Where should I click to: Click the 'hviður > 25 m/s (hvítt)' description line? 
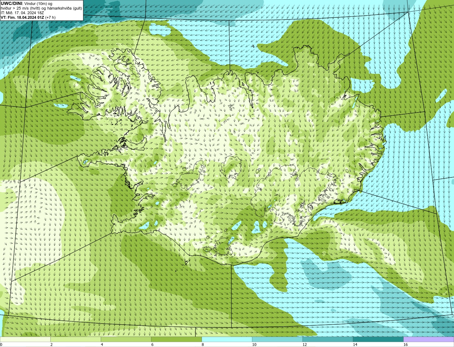(41, 8)
